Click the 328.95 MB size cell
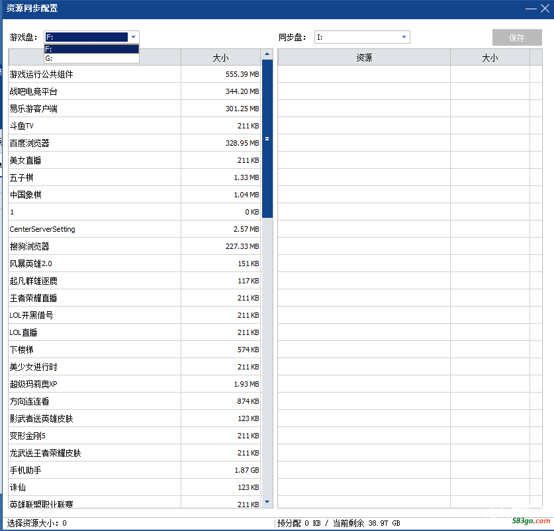The height and width of the screenshot is (531, 554). pyautogui.click(x=221, y=143)
